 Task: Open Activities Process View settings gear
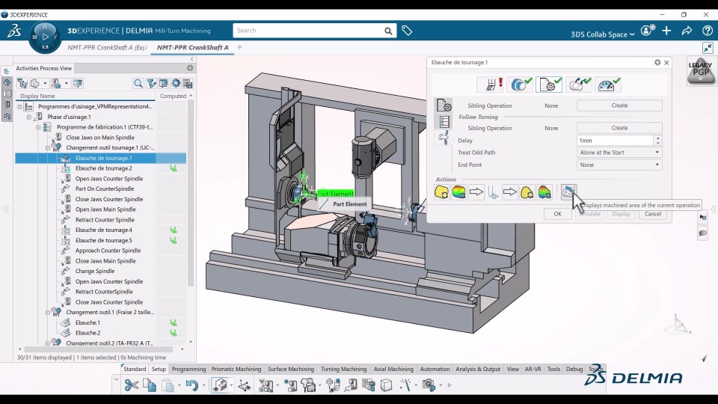189,68
